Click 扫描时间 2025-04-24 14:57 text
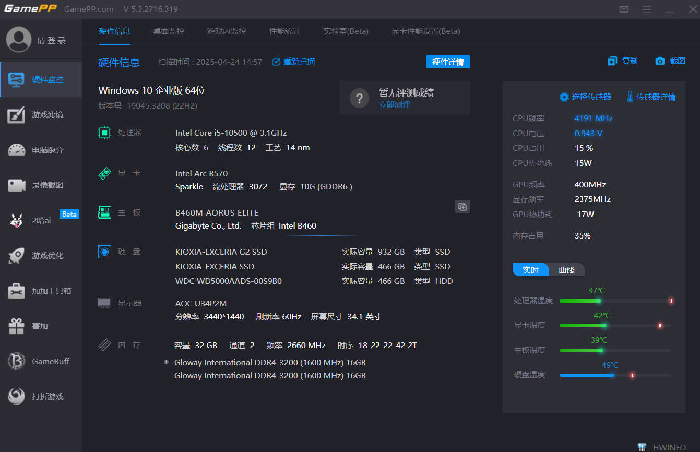 click(210, 62)
